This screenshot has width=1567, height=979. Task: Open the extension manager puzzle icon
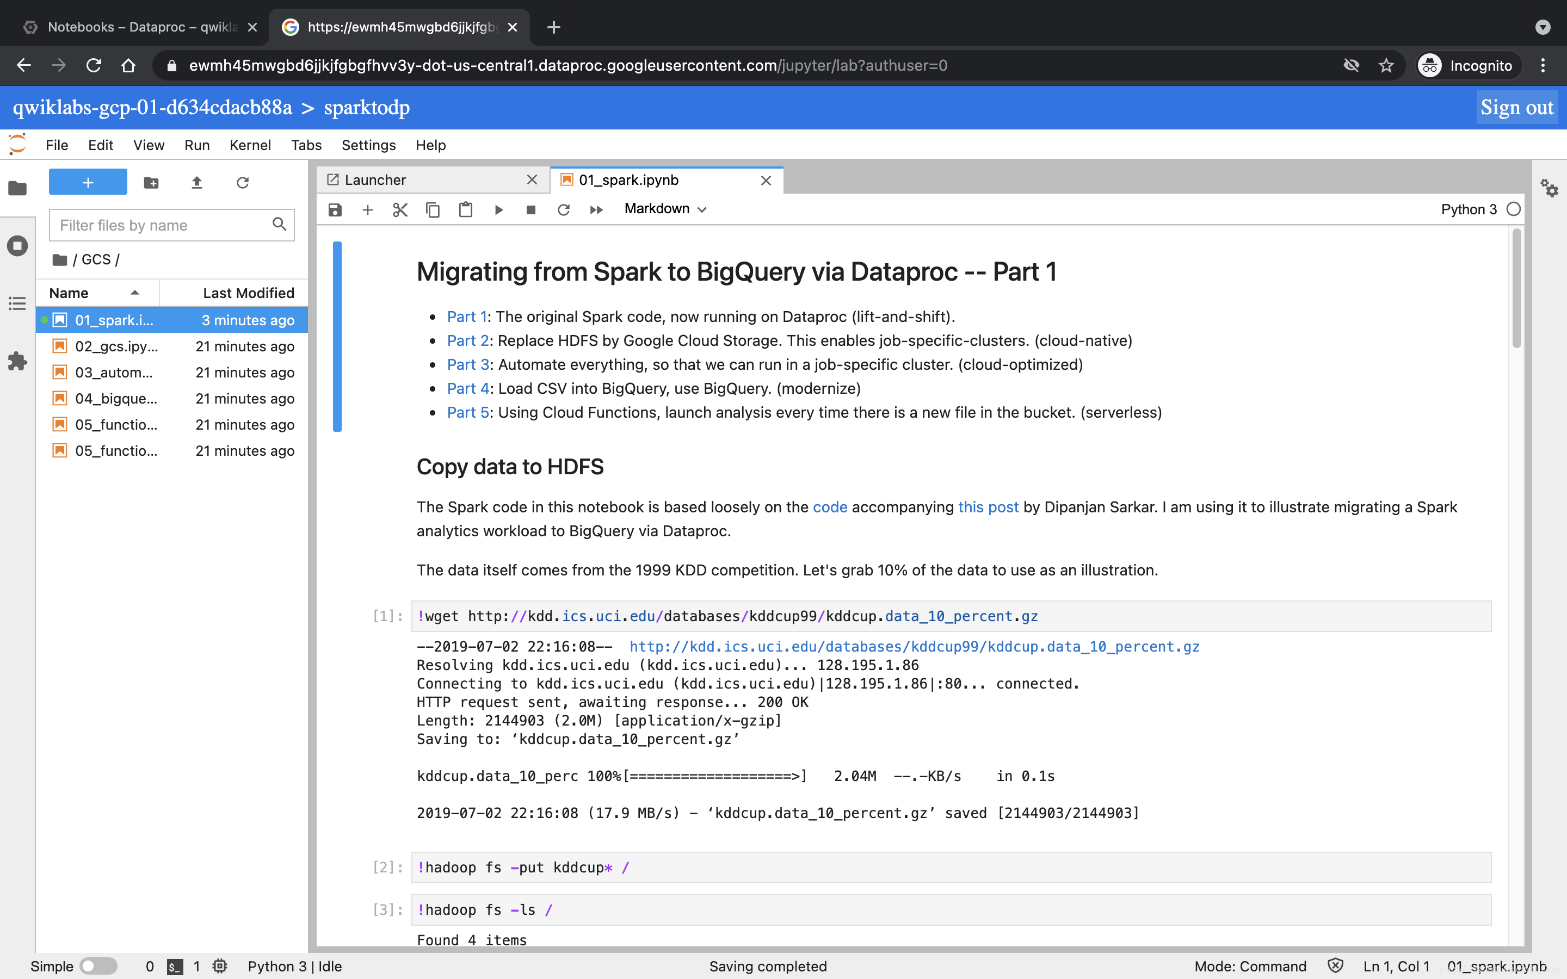[x=17, y=361]
